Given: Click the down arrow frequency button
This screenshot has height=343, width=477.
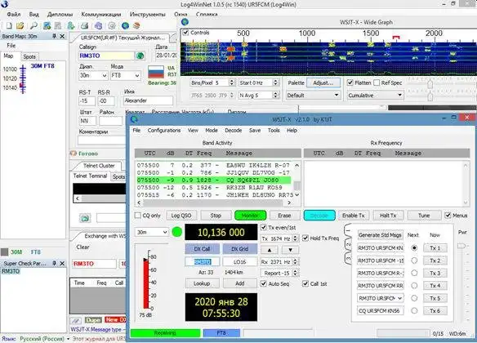Looking at the screenshot, I should 290,250.
